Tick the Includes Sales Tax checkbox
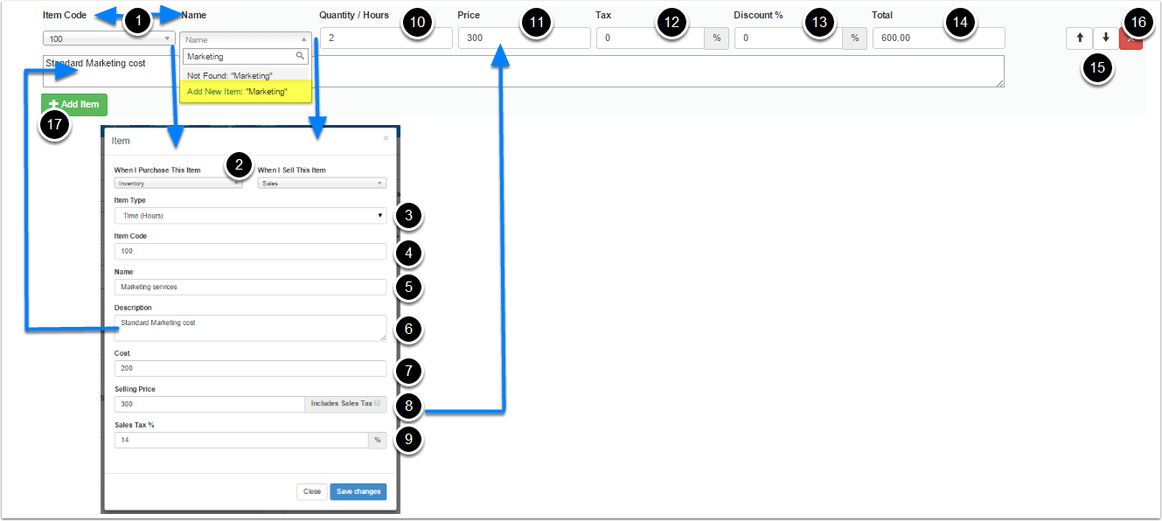This screenshot has width=1162, height=521. 377,404
